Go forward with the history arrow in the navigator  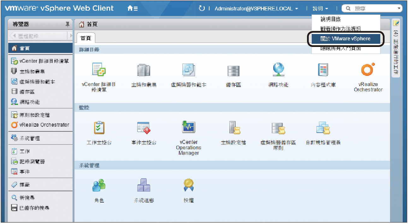[x=71, y=36]
